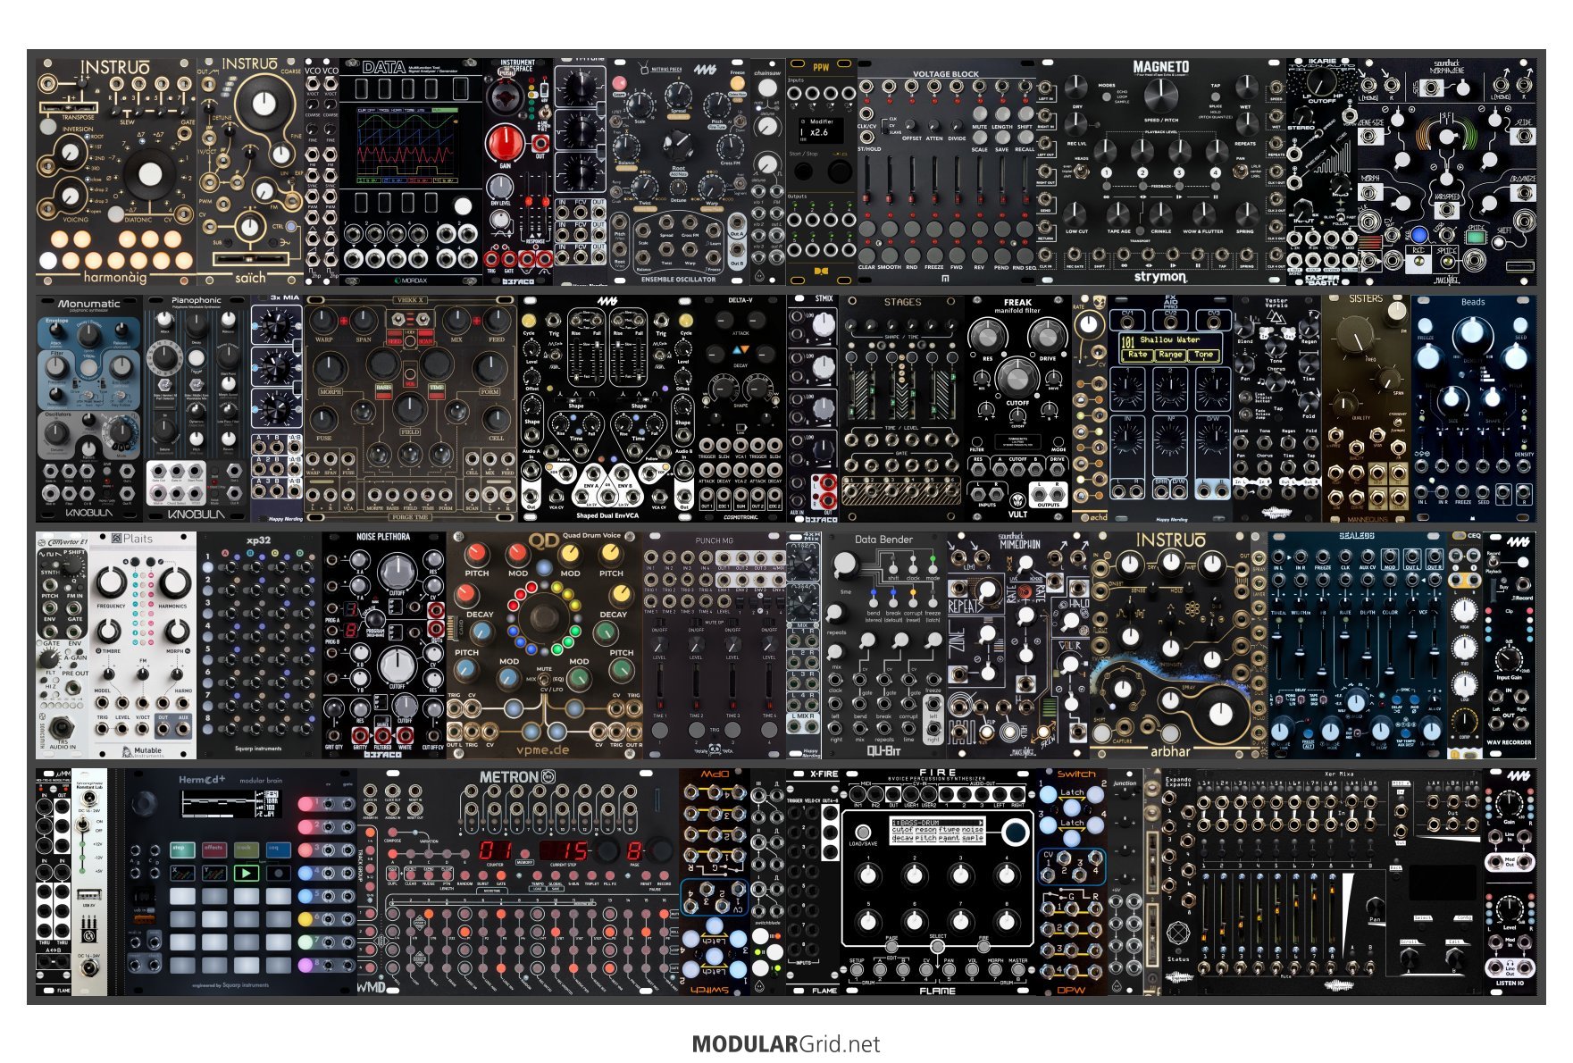Click the Hermod+ display screen

230,804
